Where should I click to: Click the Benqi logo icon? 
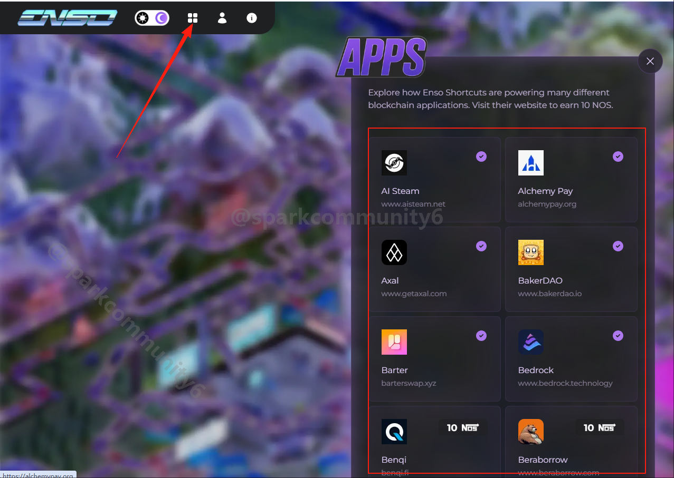[394, 432]
